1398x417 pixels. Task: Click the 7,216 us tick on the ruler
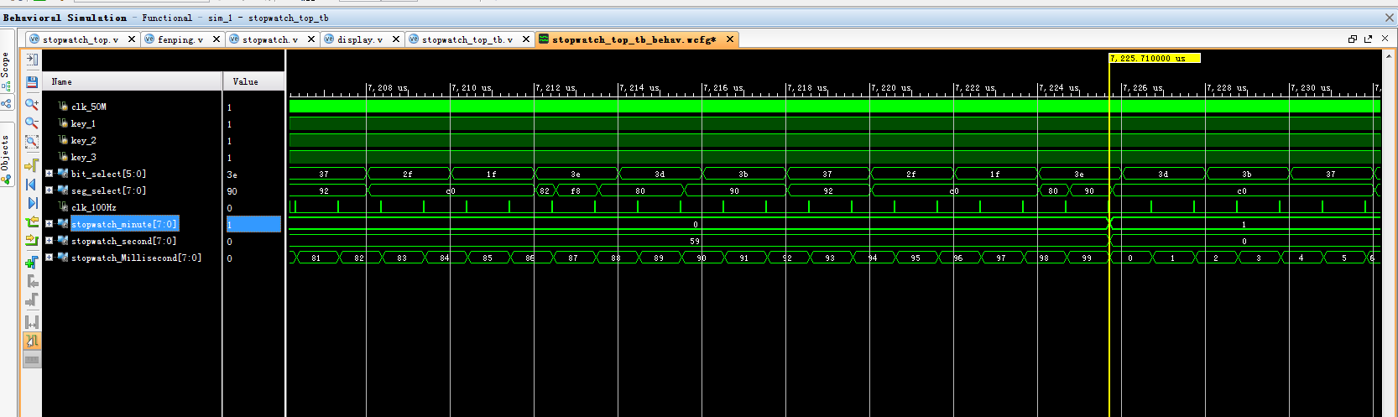pos(724,88)
